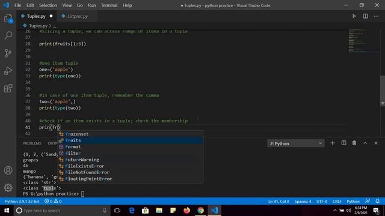Open the Go menu
This screenshot has width=385, height=216.
pos(80,5)
